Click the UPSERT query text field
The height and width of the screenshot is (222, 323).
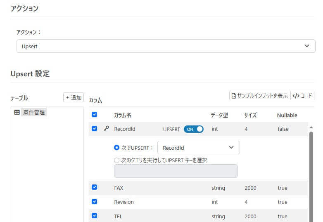click(176, 171)
